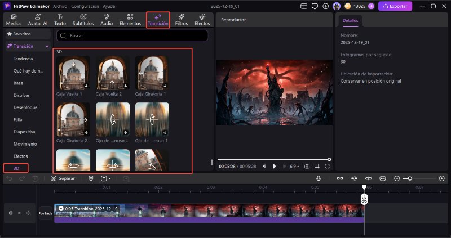
Task: Click the scissors icon on the playhead
Action: click(x=364, y=200)
